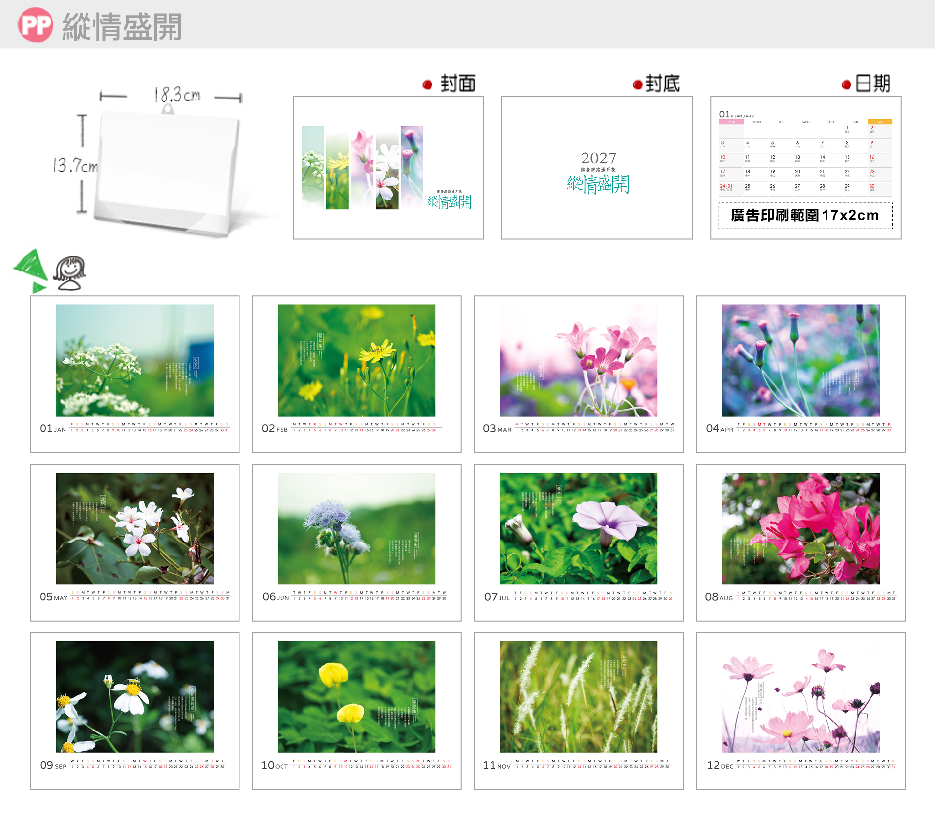Select the 03 MAR pink oxalis page

tap(579, 374)
